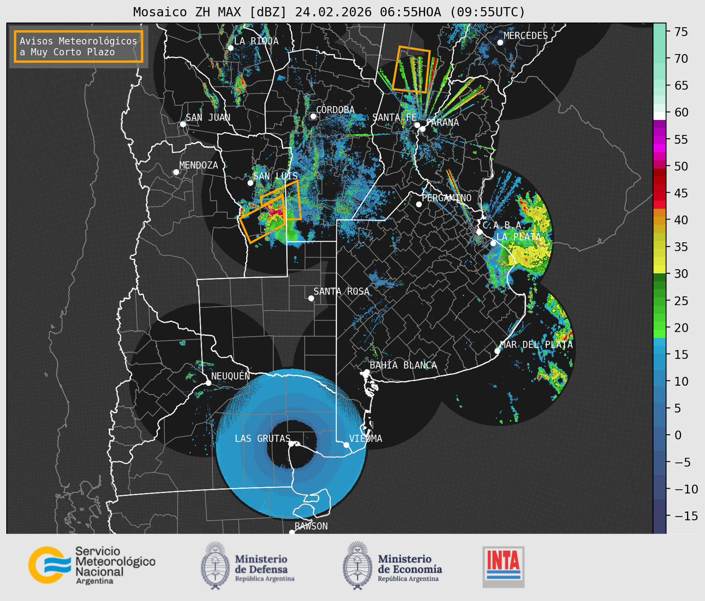Click the Ministerio de Defensa emblem
The width and height of the screenshot is (705, 601).
215,565
